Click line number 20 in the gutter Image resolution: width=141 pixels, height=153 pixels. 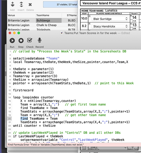tap(9, 119)
